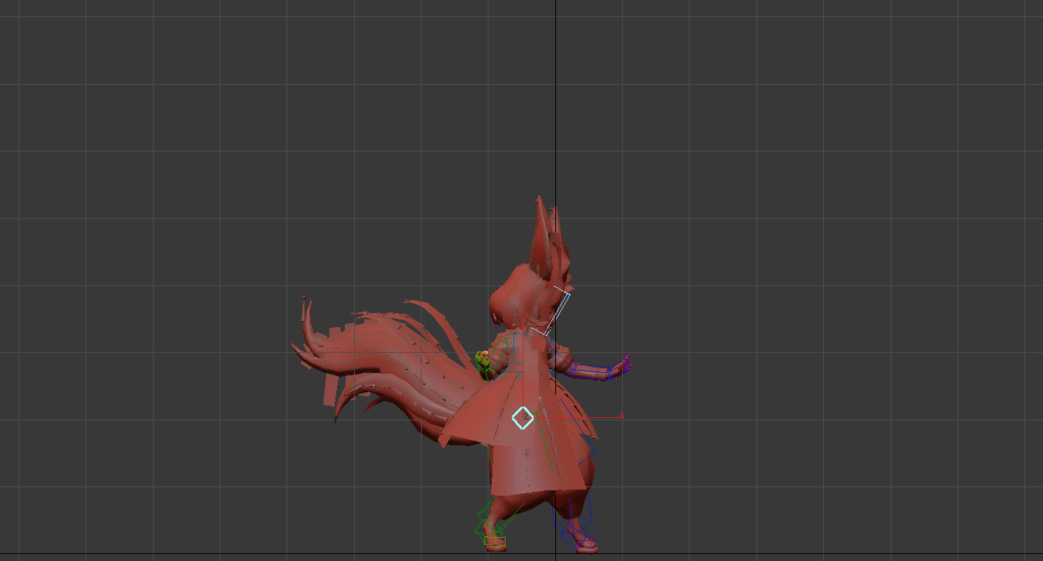Select the blue lower leg bone wireframe
Viewport: 1043px width, 561px height.
tap(579, 504)
